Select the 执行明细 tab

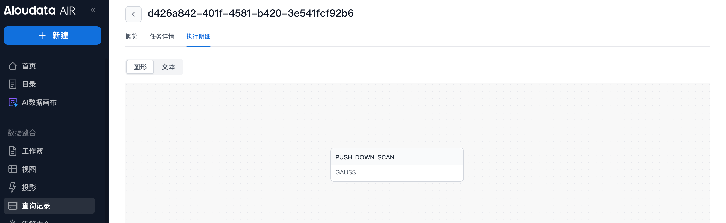coord(199,36)
